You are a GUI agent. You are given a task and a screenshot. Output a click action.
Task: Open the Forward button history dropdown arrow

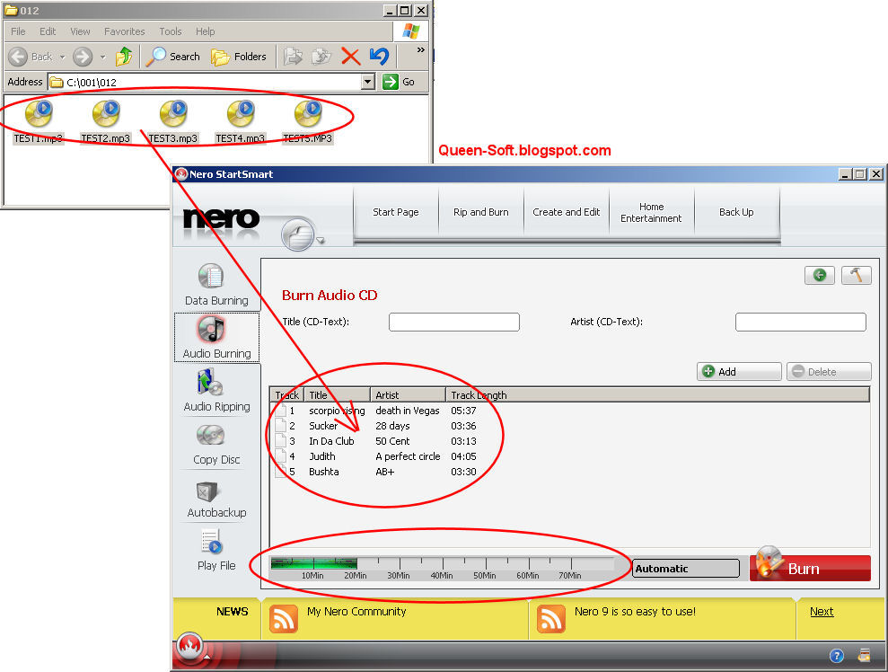click(x=102, y=57)
